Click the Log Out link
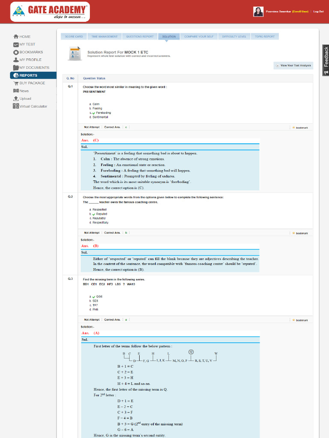This screenshot has height=438, width=329. pyautogui.click(x=318, y=12)
